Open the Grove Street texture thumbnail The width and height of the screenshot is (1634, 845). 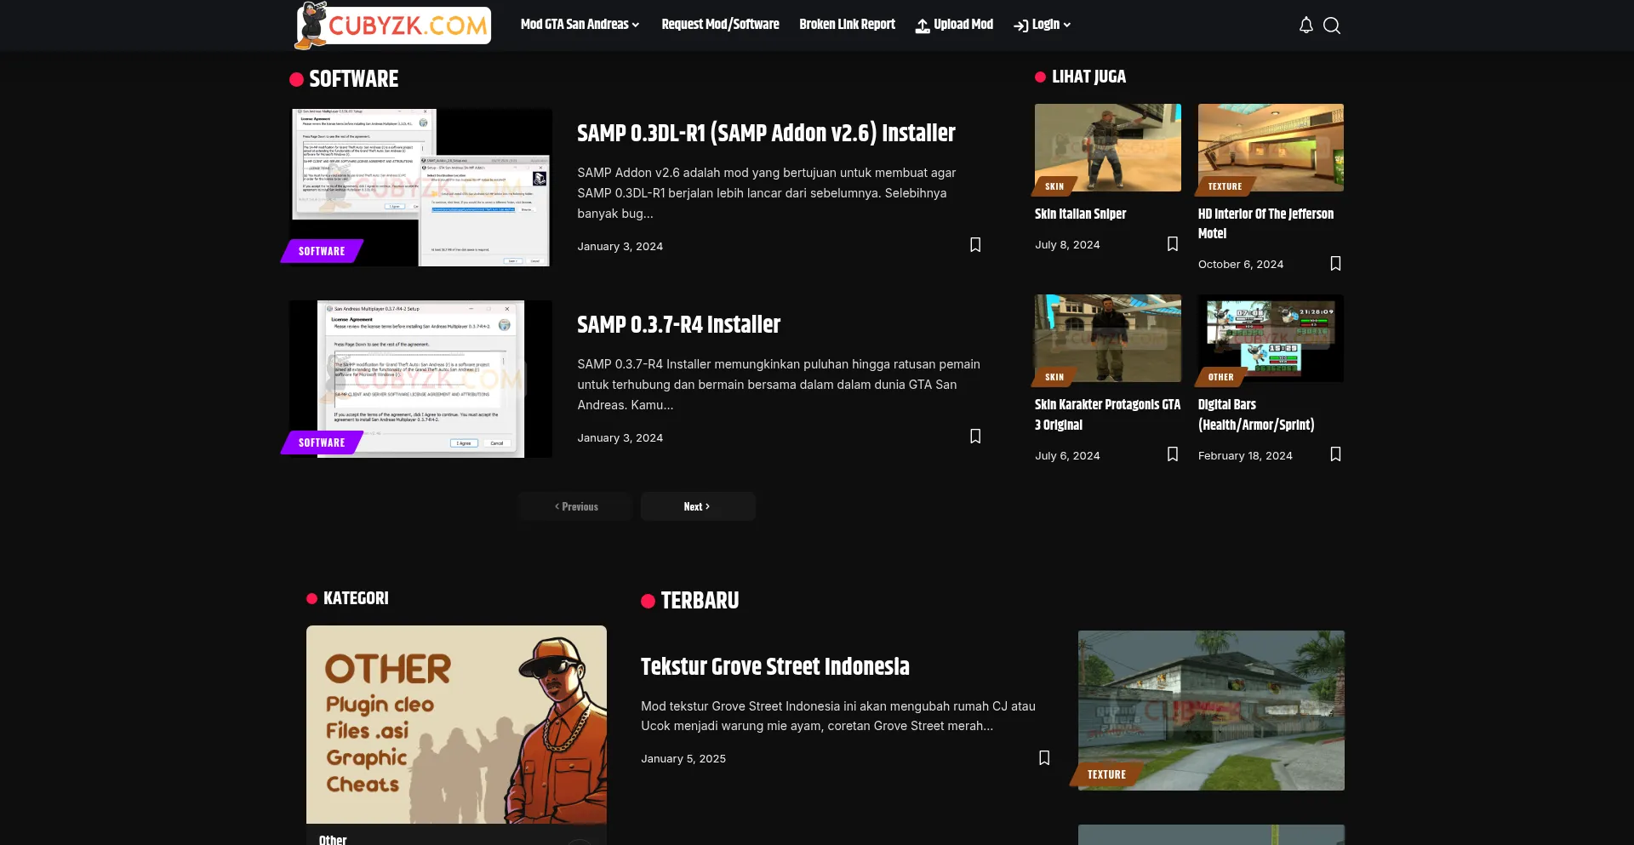click(x=1211, y=711)
